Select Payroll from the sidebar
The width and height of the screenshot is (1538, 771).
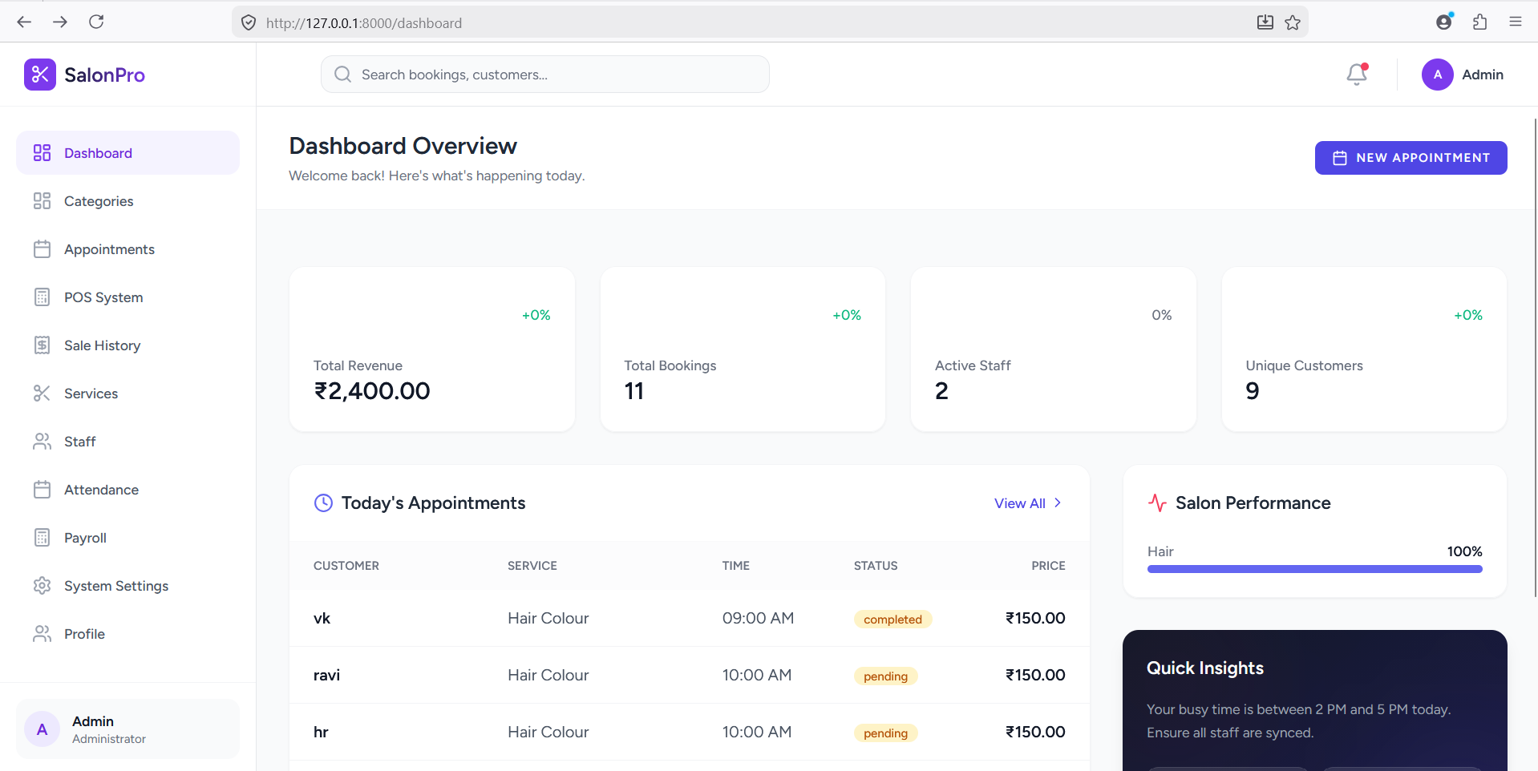click(85, 538)
